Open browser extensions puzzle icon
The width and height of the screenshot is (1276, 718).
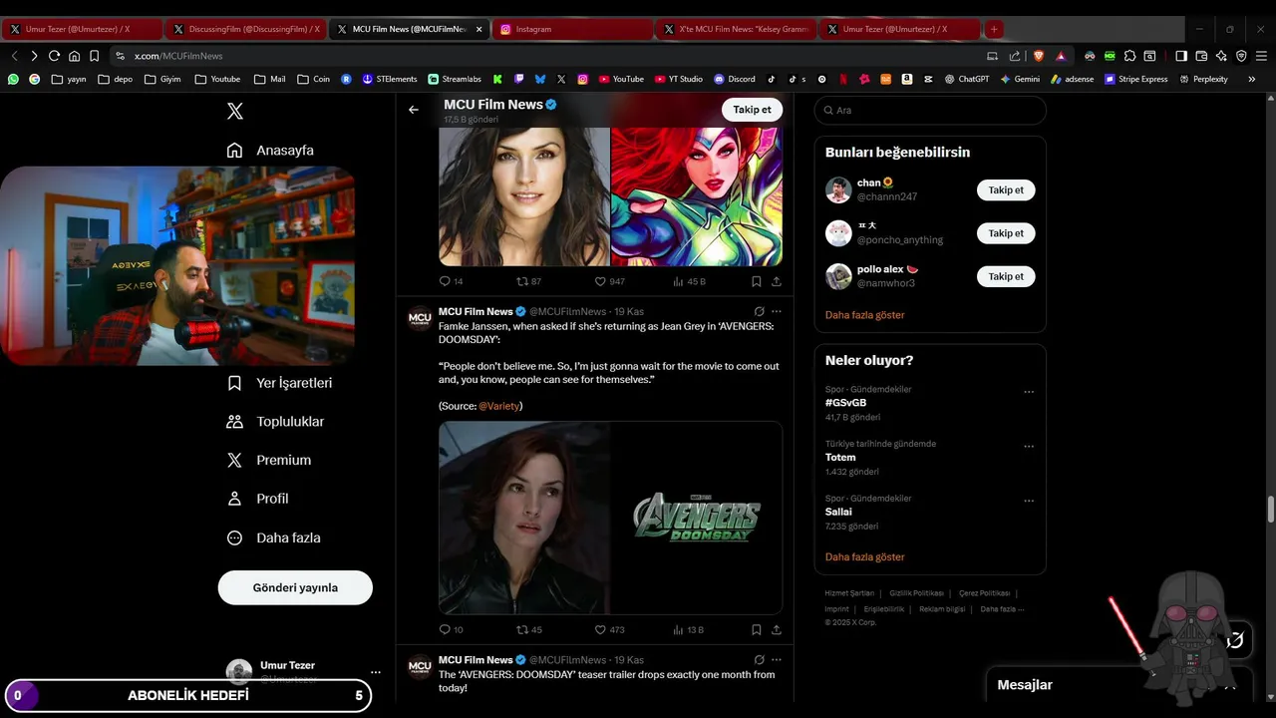(1129, 56)
